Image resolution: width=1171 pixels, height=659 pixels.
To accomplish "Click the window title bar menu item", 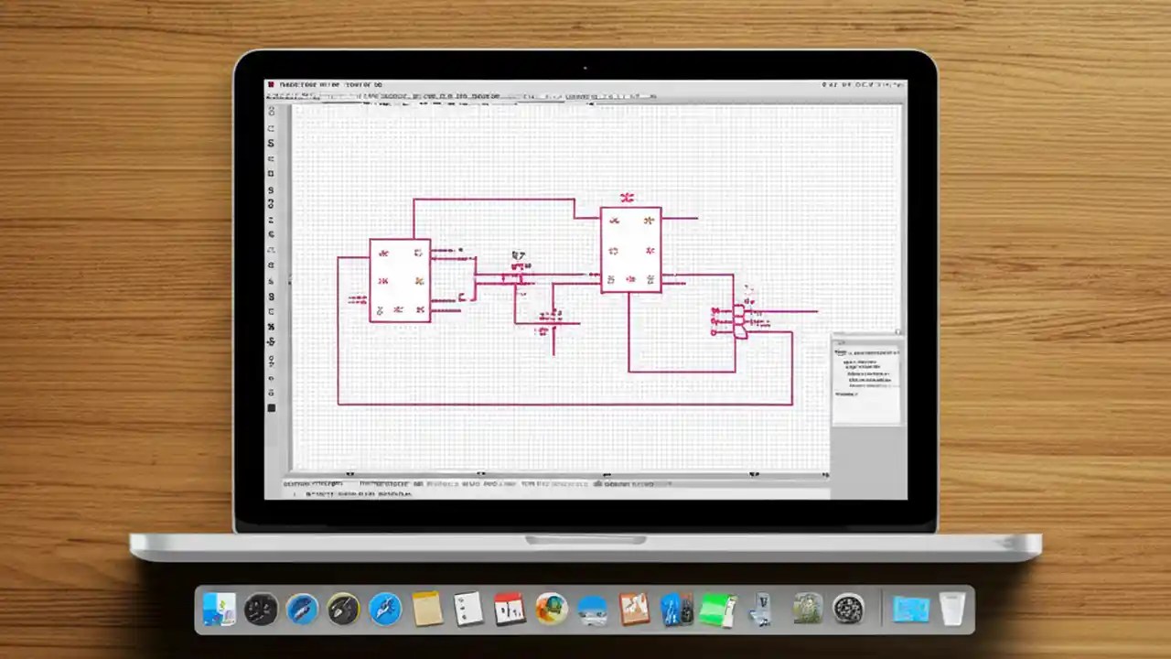I will pyautogui.click(x=320, y=84).
